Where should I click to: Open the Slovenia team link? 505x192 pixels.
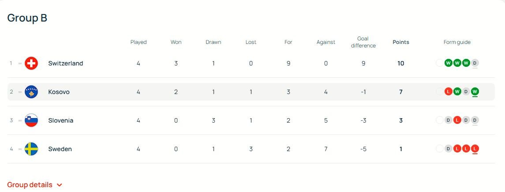tap(61, 120)
